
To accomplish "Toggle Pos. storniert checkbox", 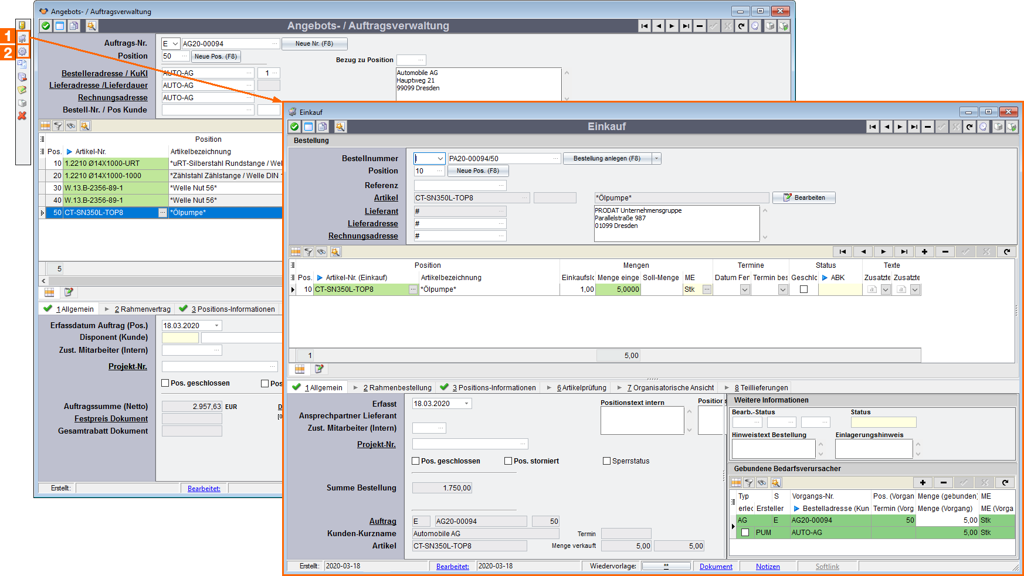I will tap(508, 461).
